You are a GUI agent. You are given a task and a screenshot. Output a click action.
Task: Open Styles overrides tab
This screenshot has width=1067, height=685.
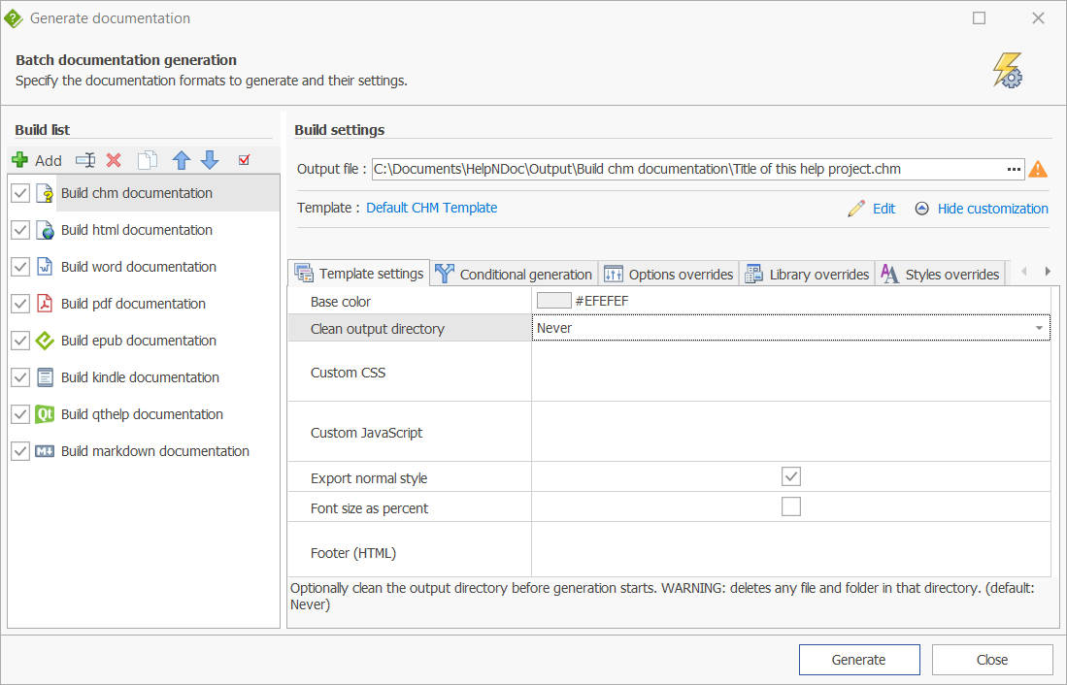coord(940,275)
